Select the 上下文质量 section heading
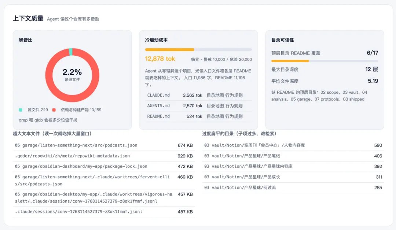This screenshot has height=230, width=396. (x=28, y=19)
